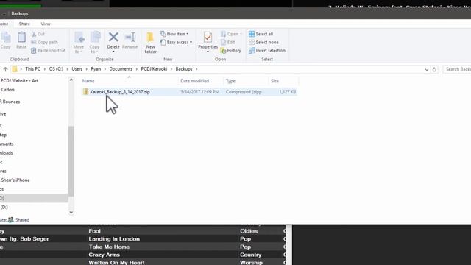Open the Properties icon

point(208,38)
